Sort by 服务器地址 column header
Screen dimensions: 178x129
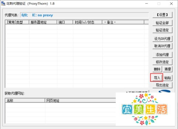coord(43,22)
